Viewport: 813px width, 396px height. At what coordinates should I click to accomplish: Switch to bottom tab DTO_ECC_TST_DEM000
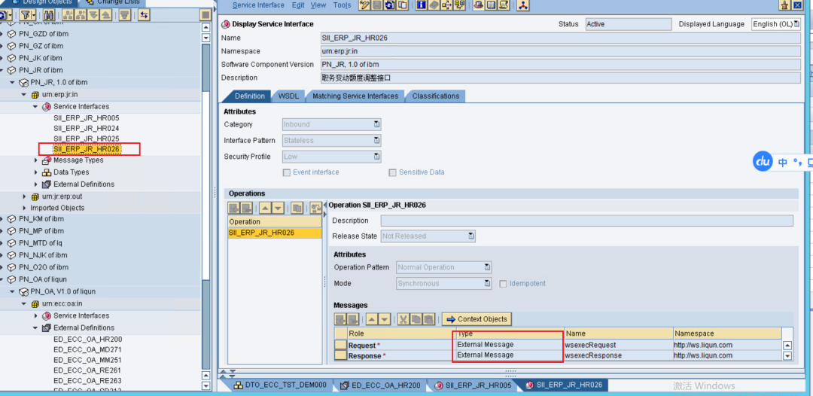click(281, 385)
